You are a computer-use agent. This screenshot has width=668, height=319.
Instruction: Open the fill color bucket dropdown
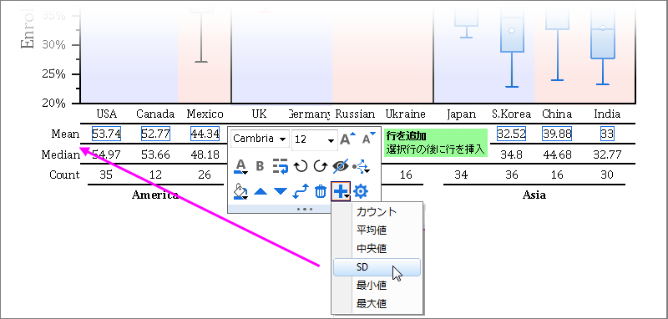[240, 192]
